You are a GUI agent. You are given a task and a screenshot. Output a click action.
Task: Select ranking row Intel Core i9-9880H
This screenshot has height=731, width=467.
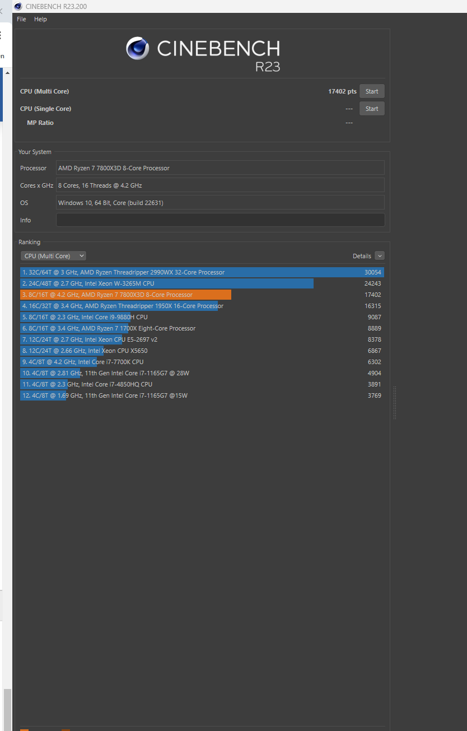pyautogui.click(x=202, y=317)
